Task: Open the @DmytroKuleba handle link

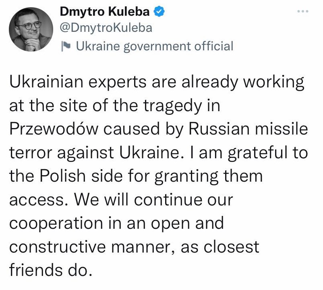Action: 106,28
